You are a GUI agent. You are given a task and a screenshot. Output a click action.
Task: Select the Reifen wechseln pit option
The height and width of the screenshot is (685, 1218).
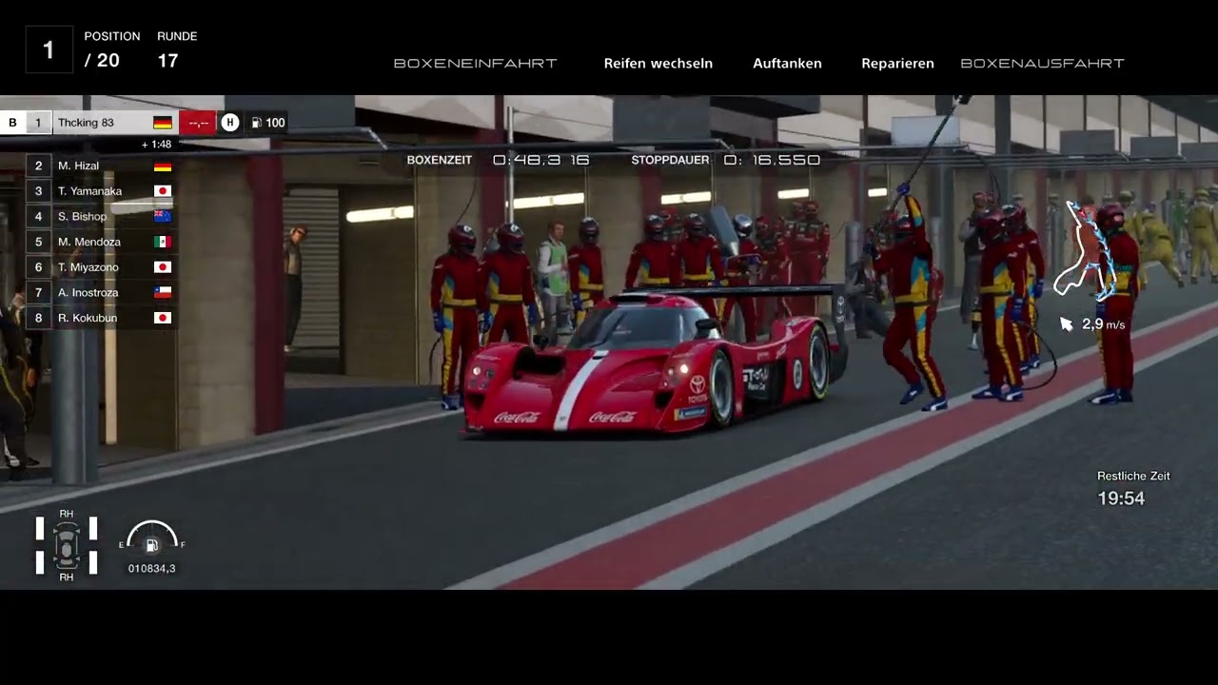[x=658, y=64]
